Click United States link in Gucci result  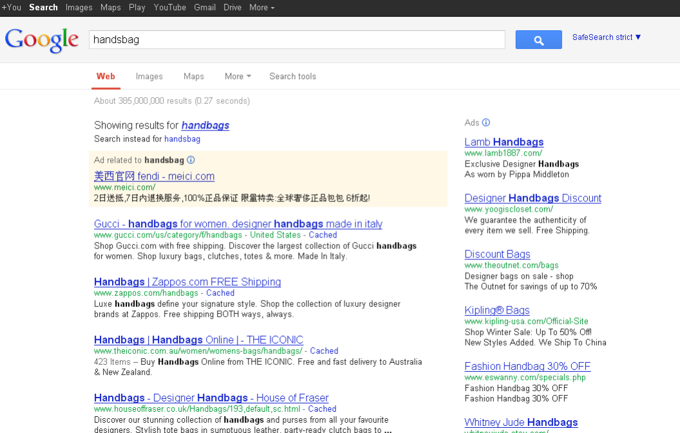click(275, 235)
